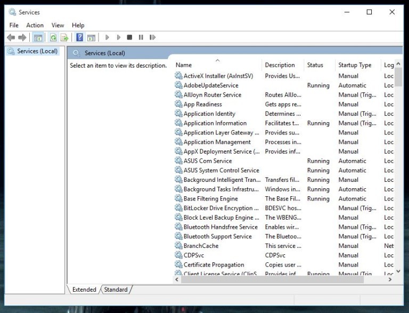This screenshot has width=409, height=313.
Task: Select Background Intelligent Transfer service row
Action: [x=284, y=180]
